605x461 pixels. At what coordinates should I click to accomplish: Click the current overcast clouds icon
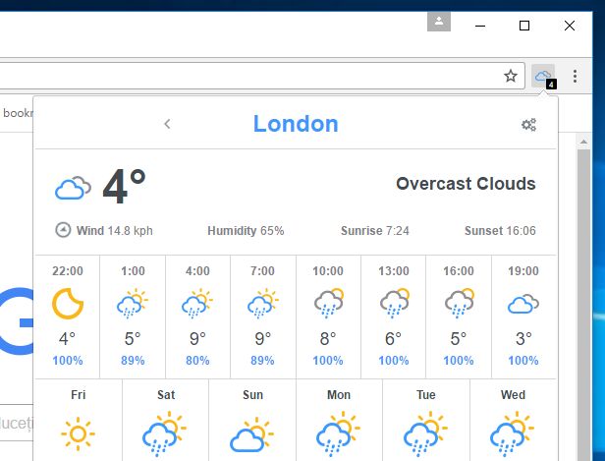73,187
